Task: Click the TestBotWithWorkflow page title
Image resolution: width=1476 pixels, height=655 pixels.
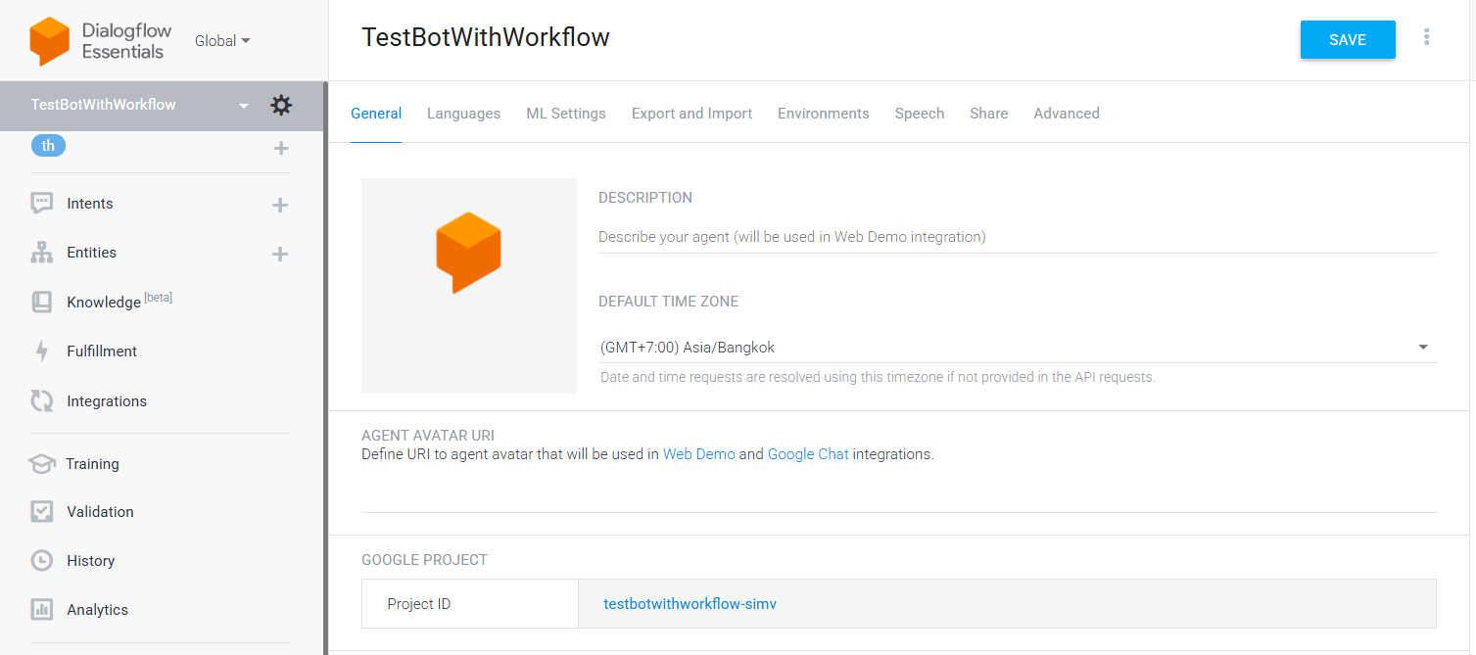Action: tap(486, 37)
